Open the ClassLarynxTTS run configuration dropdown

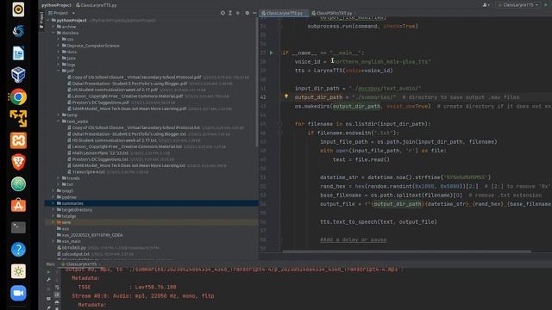click(518, 5)
